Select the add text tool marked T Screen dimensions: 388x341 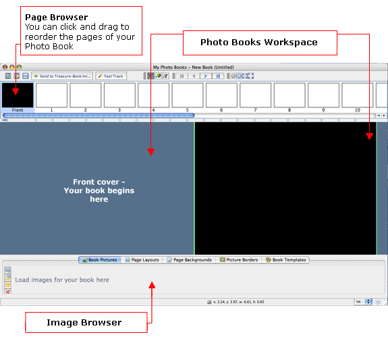tap(165, 76)
